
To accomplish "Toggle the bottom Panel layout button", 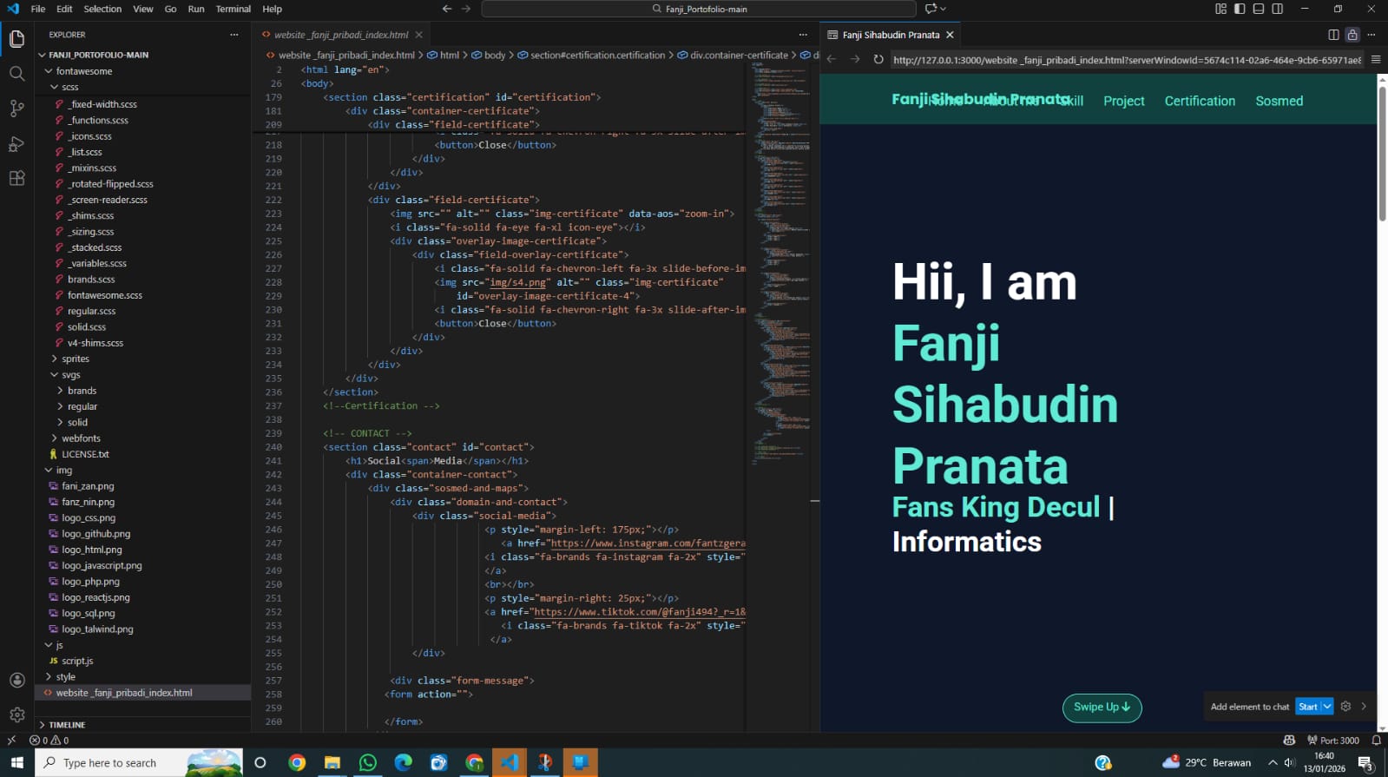I will click(x=1259, y=9).
